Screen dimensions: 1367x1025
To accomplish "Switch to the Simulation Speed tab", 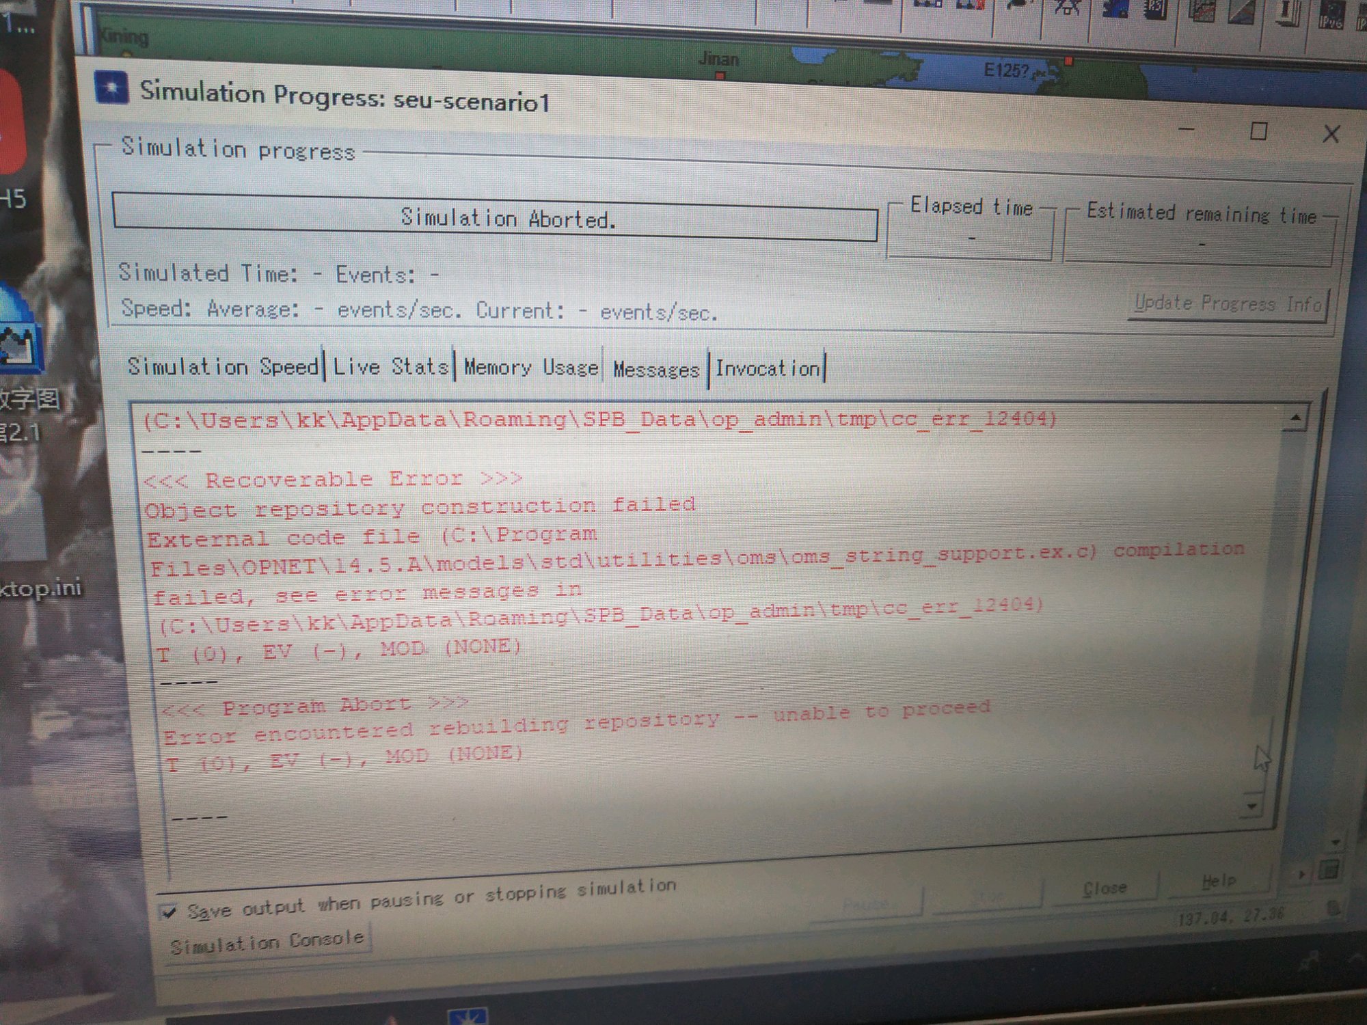I will (x=223, y=366).
